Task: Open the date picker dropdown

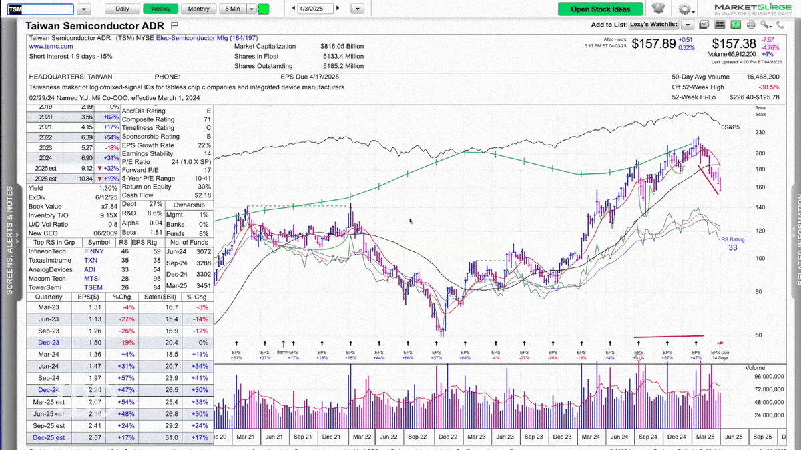Action: pos(358,9)
